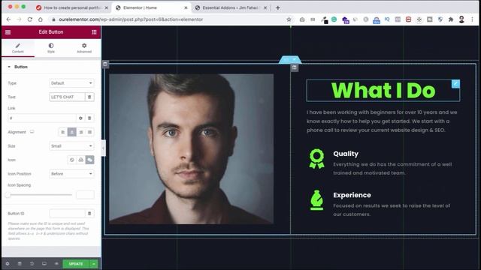Viewport: 481px width, 270px height.
Task: Switch to the portfolio tutorial browser tab
Action: pos(72,7)
